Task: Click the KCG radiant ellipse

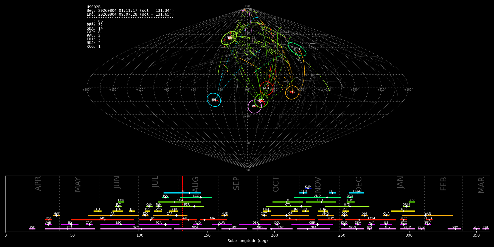Action: tap(297, 49)
